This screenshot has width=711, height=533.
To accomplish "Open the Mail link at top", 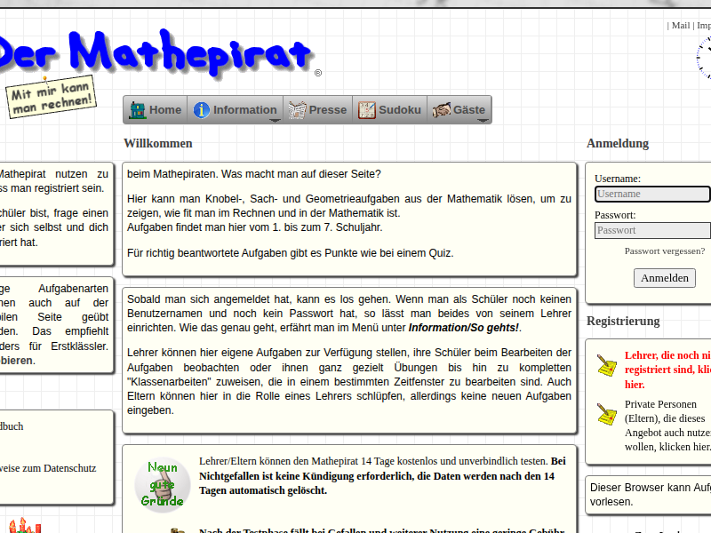I will click(680, 26).
